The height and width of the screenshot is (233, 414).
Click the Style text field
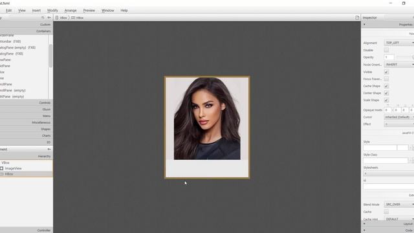click(380, 148)
